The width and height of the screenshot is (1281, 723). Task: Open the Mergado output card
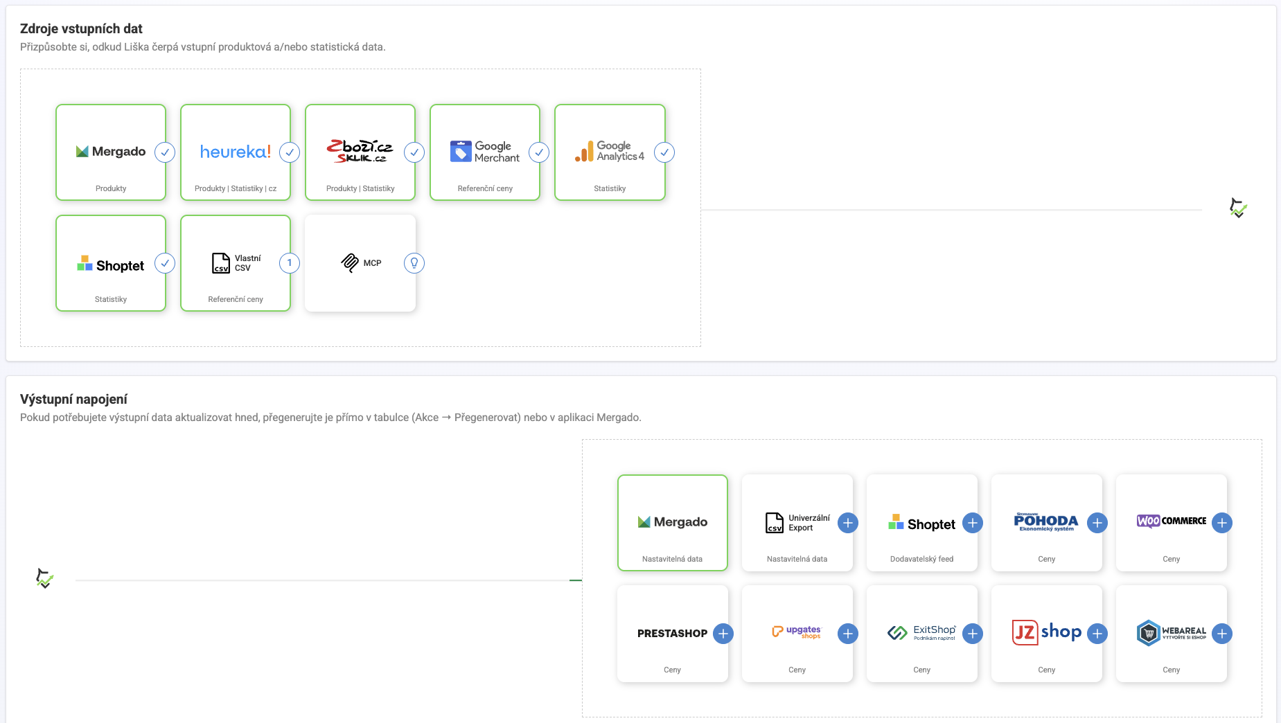(x=673, y=523)
